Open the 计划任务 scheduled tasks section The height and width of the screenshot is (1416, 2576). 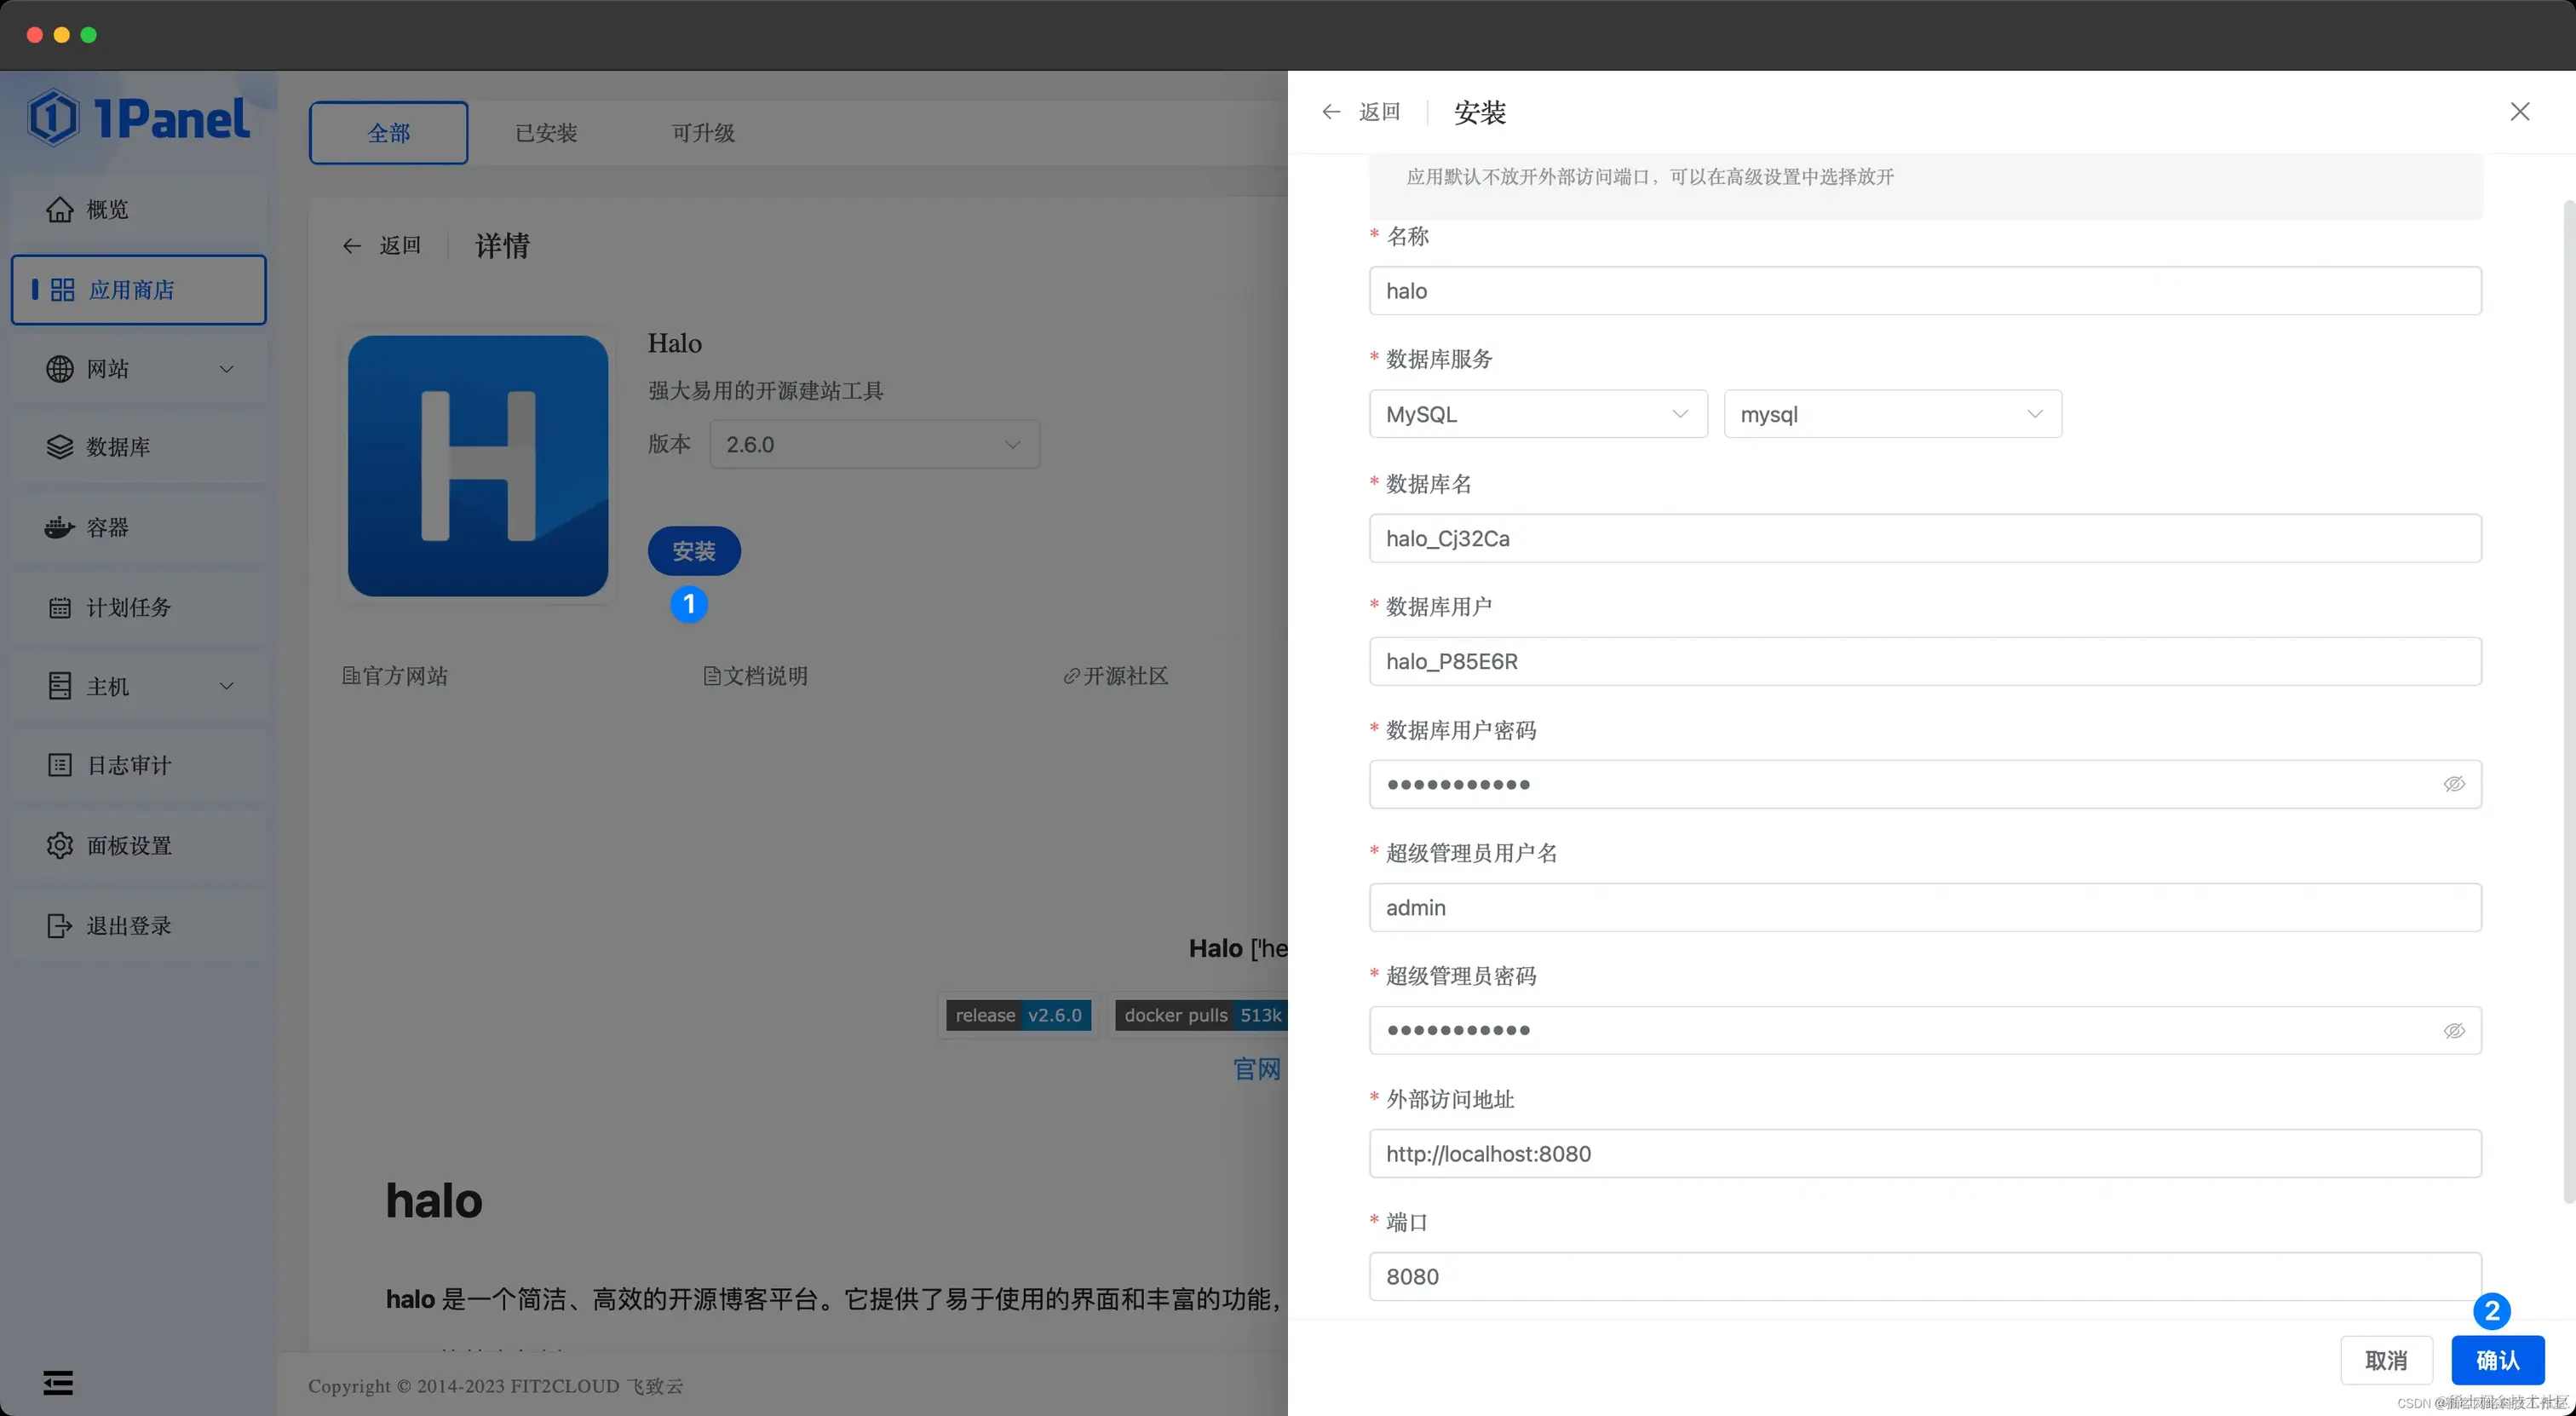[x=127, y=607]
